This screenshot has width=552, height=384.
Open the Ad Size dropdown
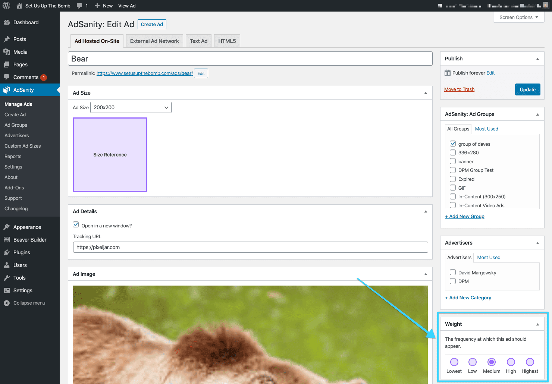pos(131,107)
